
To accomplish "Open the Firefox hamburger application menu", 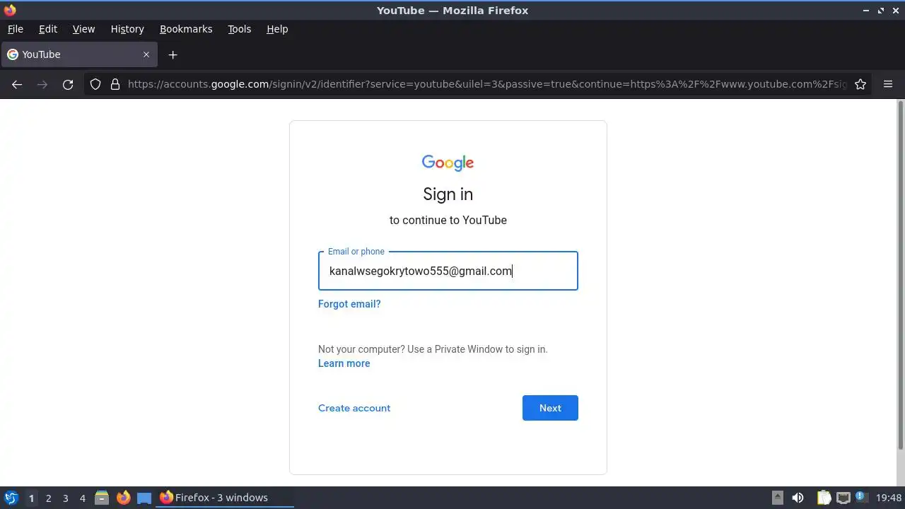I will click(x=888, y=84).
